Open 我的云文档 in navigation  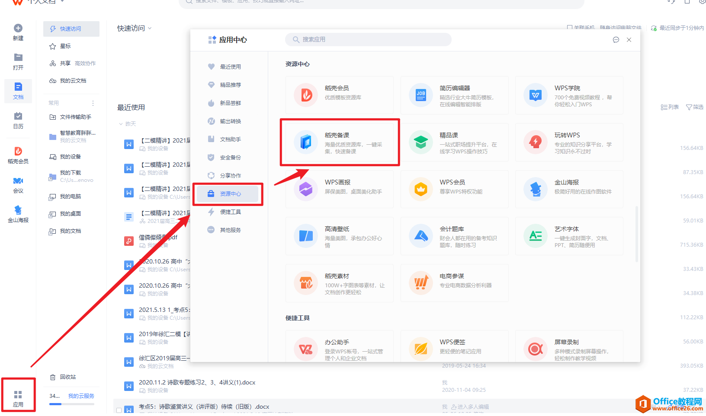point(71,81)
